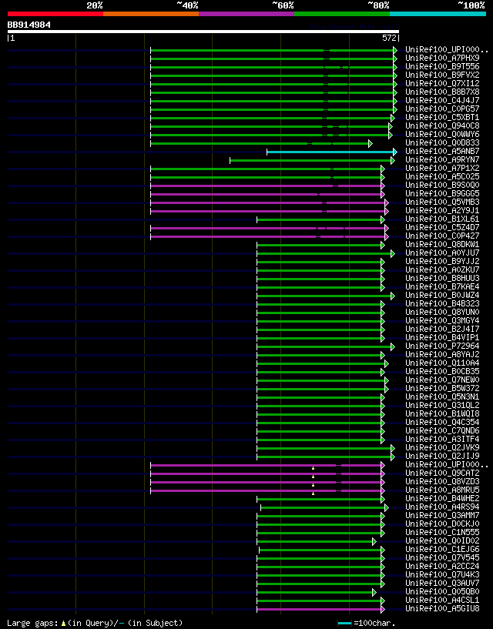This screenshot has height=629, width=493.
Task: Select the UniRef100_Q2JIJ9 label
Action: [442, 456]
